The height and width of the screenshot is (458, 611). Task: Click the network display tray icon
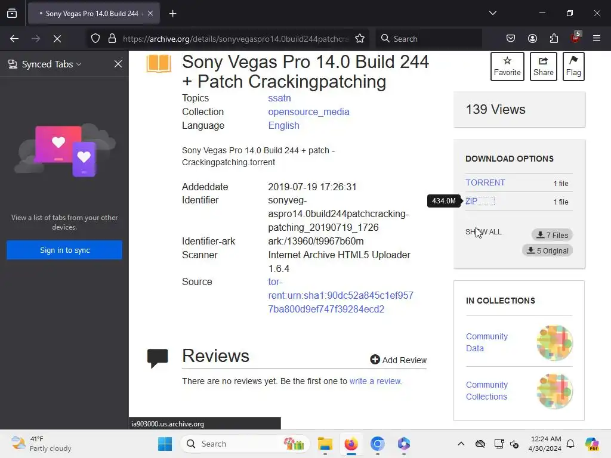[499, 444]
